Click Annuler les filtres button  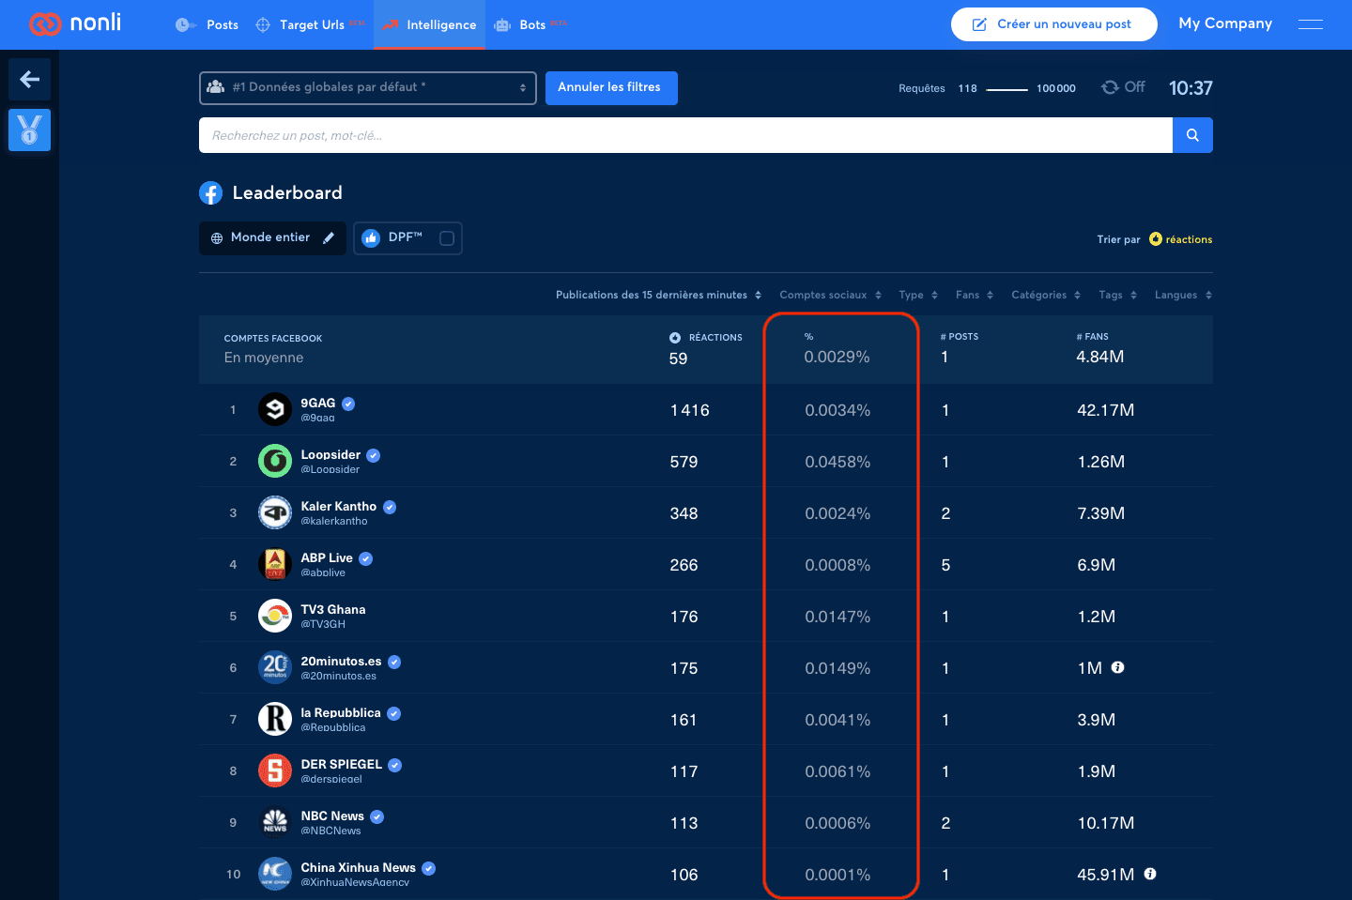pos(611,87)
